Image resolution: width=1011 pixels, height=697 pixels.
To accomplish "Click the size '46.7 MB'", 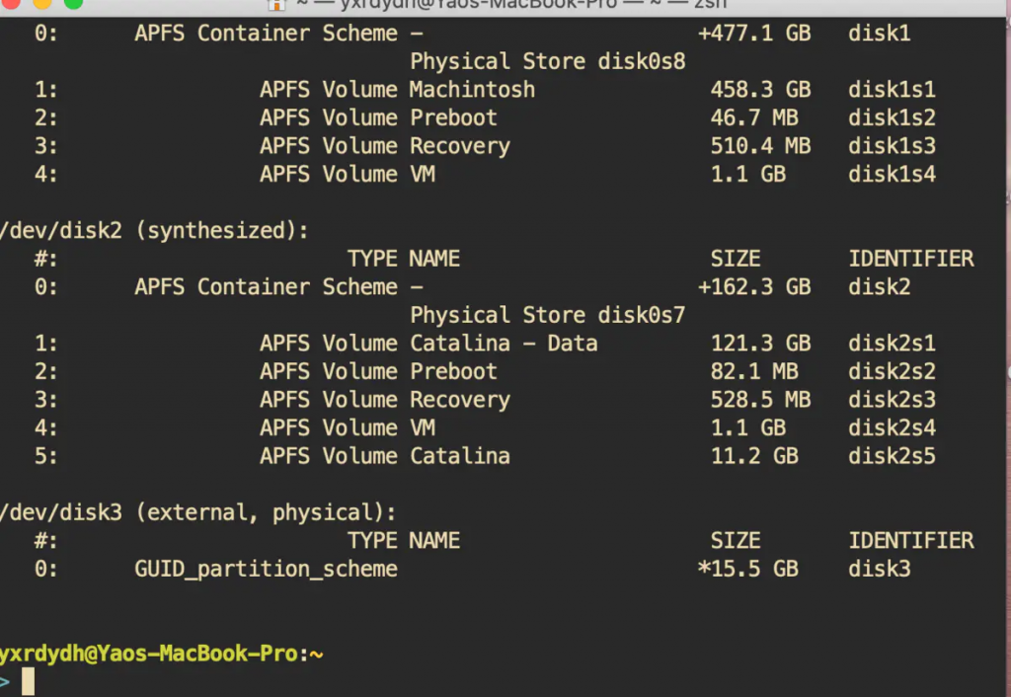I will pos(754,118).
